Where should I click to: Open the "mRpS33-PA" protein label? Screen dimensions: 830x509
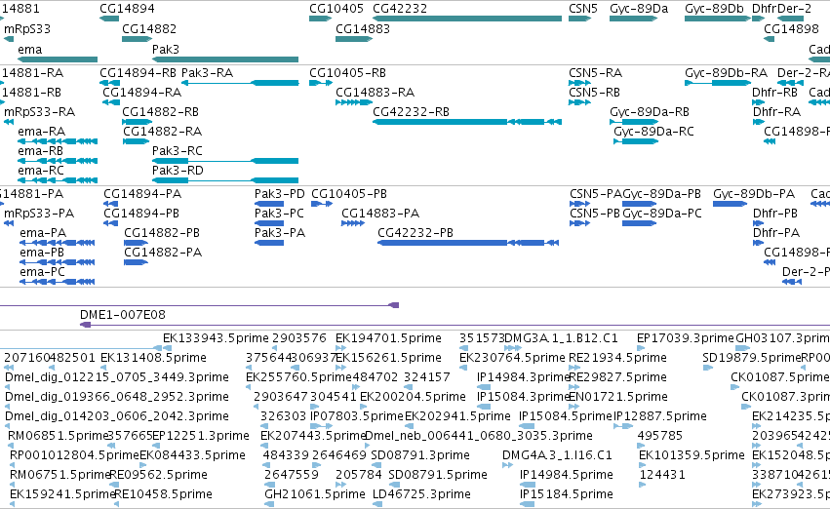pos(39,214)
